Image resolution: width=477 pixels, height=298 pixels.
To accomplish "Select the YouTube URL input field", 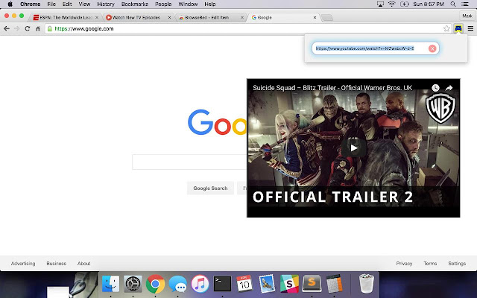I will [x=376, y=48].
